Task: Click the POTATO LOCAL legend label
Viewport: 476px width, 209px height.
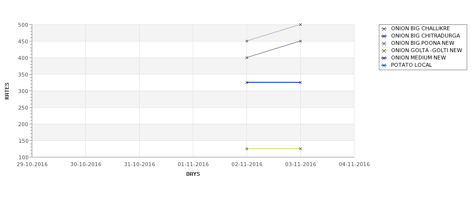Action: click(x=412, y=65)
